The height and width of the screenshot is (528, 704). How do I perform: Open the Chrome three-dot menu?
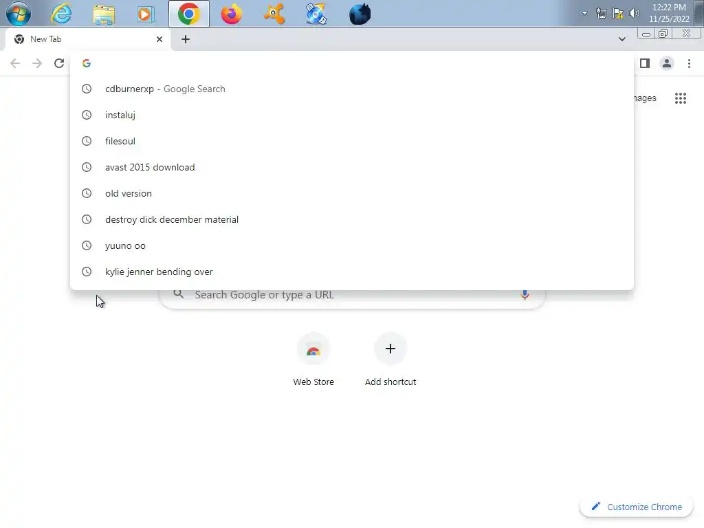pos(689,63)
